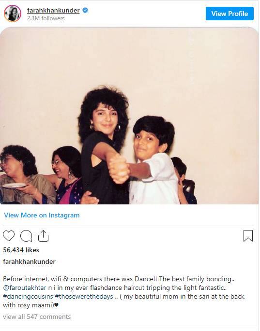Open the @faroutakhtar mention
The image size is (260, 331).
25,288
